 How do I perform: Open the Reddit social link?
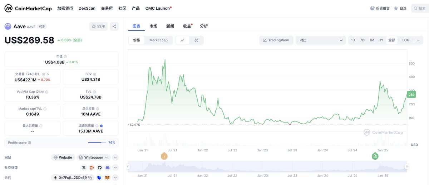point(92,167)
